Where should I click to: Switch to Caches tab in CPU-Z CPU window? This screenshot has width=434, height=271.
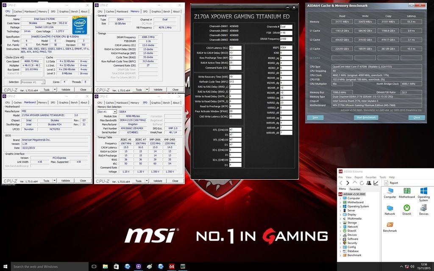(x=18, y=11)
